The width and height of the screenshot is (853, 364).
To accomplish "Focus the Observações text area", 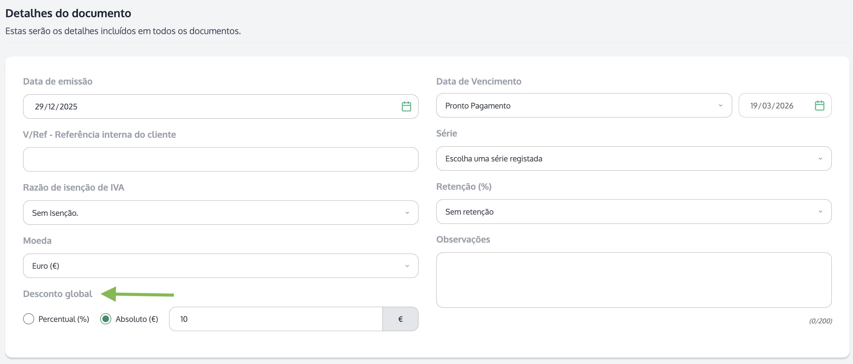I will pyautogui.click(x=633, y=280).
